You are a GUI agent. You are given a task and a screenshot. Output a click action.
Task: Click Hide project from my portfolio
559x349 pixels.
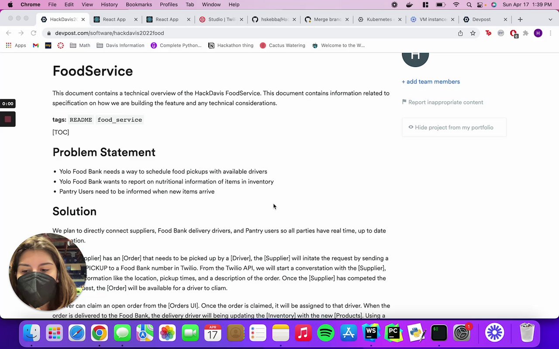click(454, 127)
